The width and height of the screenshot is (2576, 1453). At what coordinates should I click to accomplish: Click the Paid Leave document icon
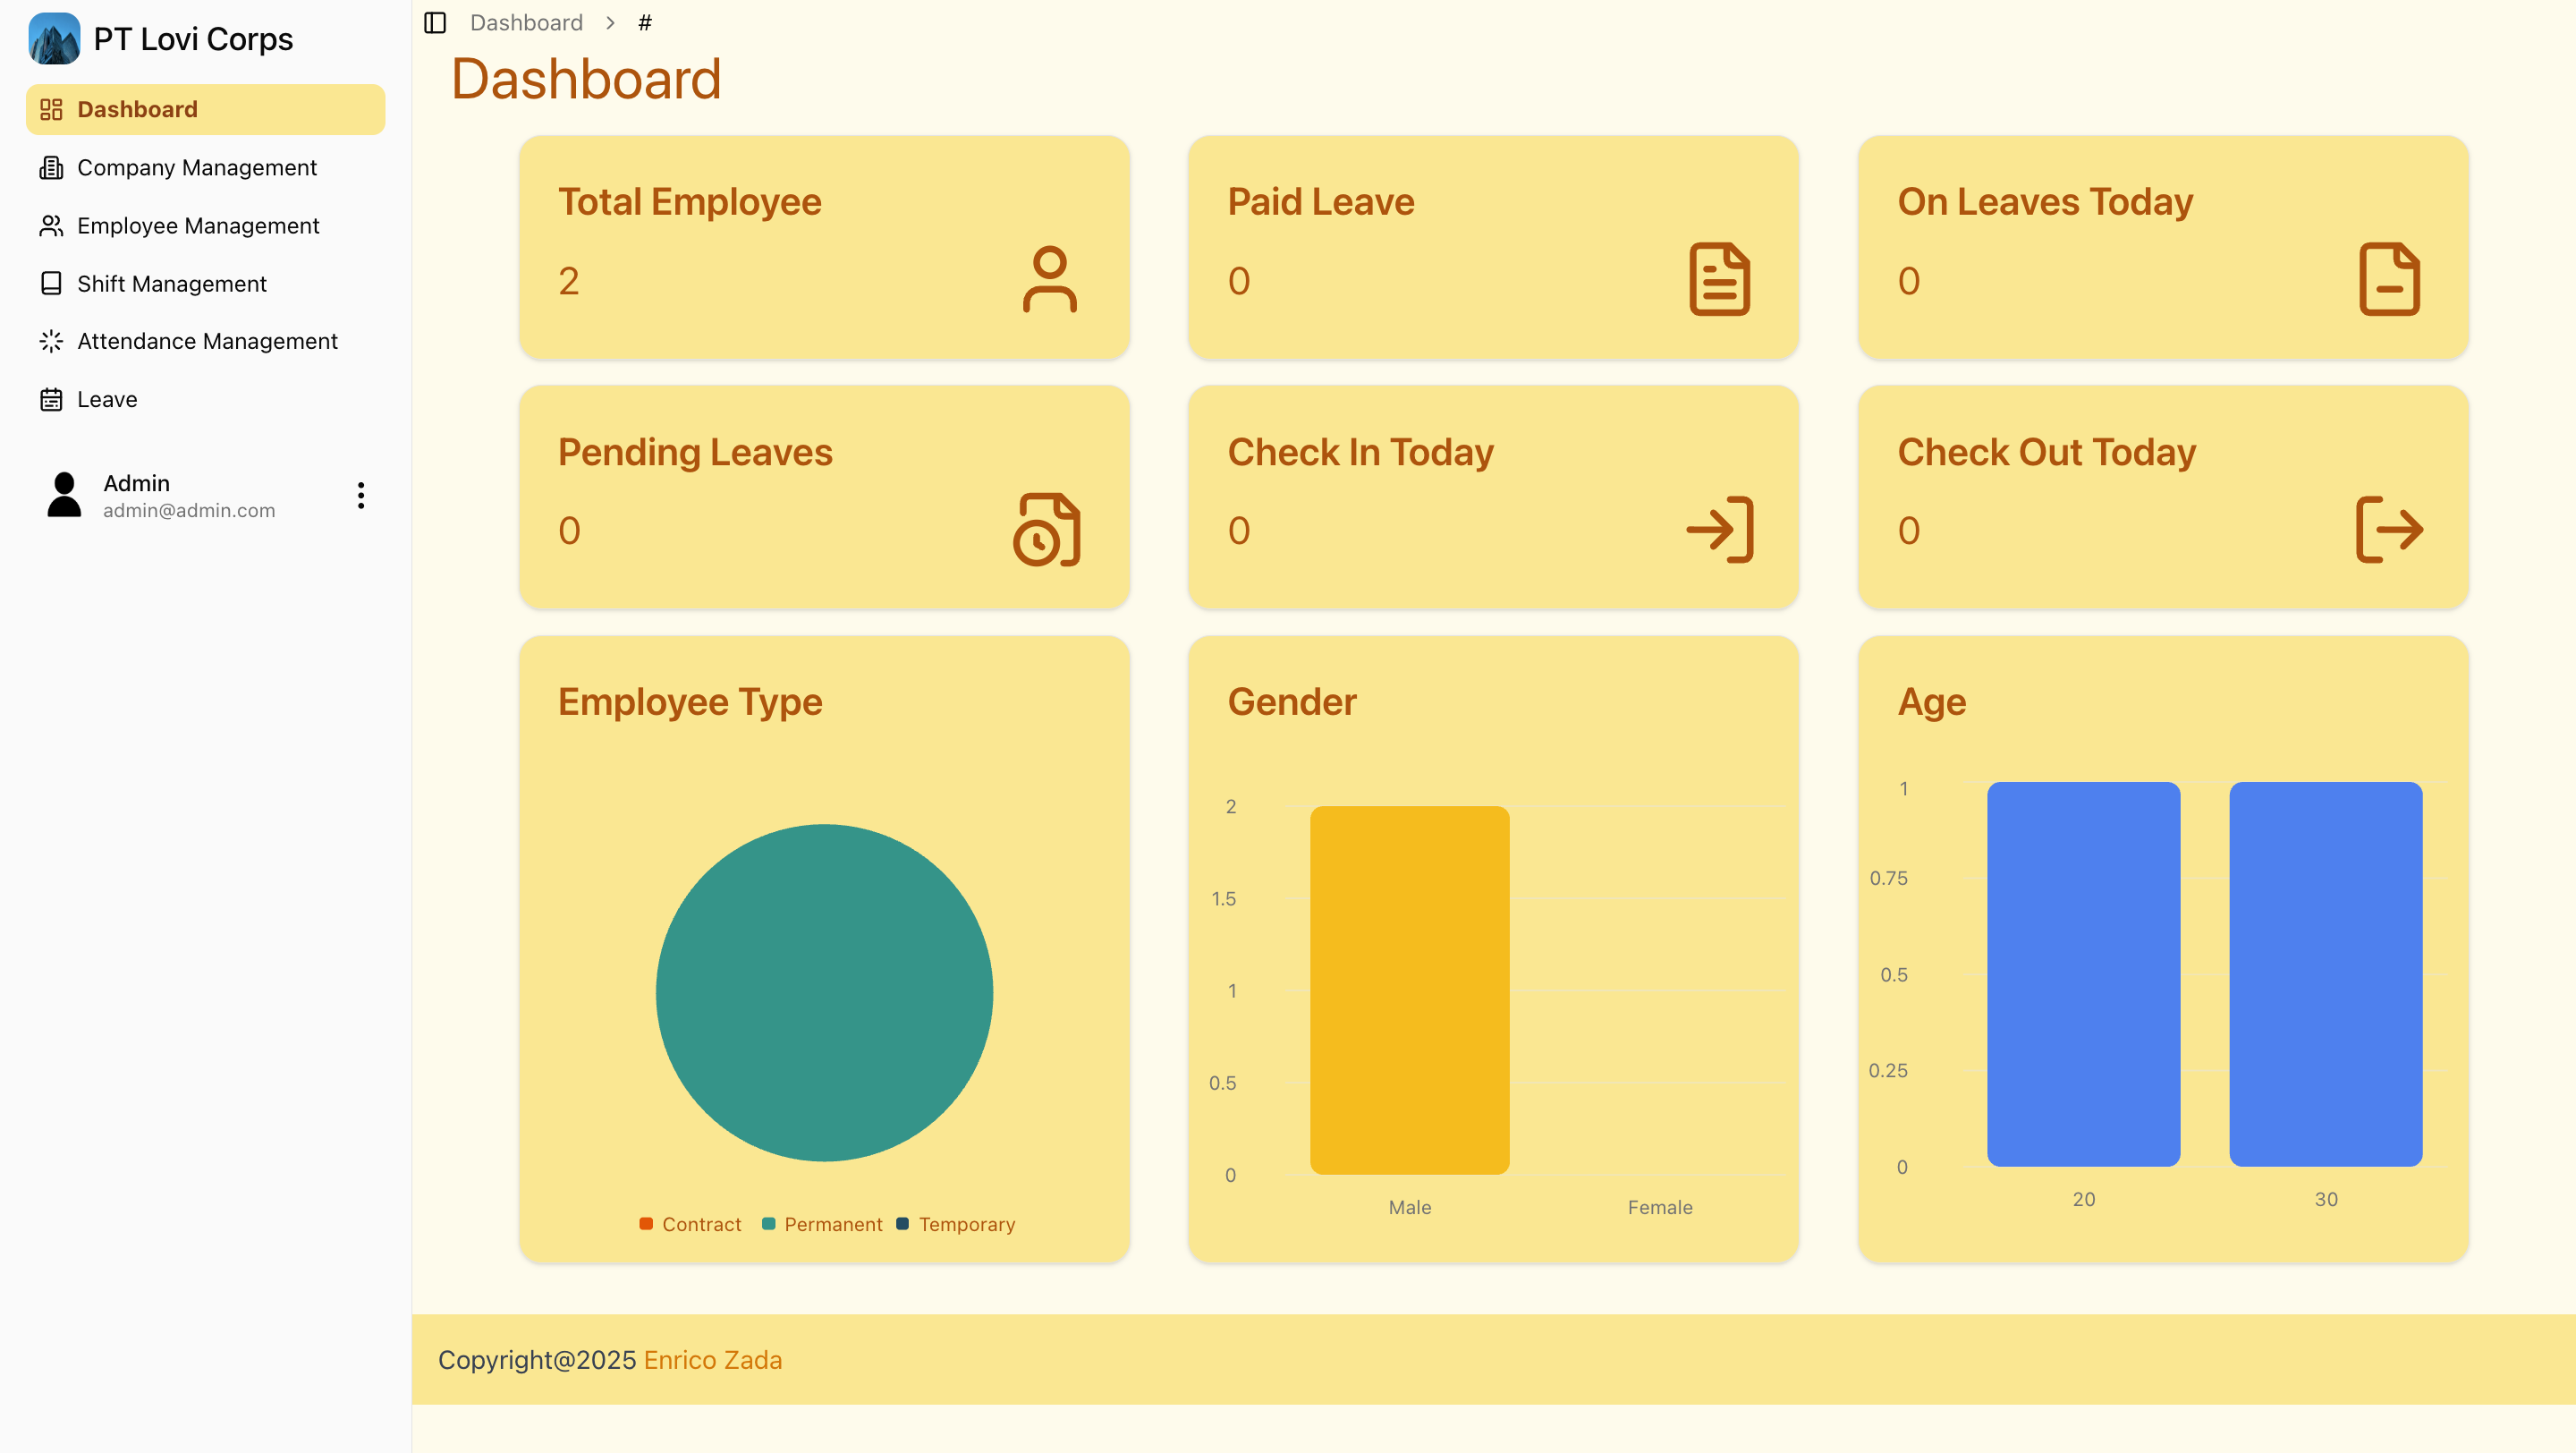click(1719, 279)
